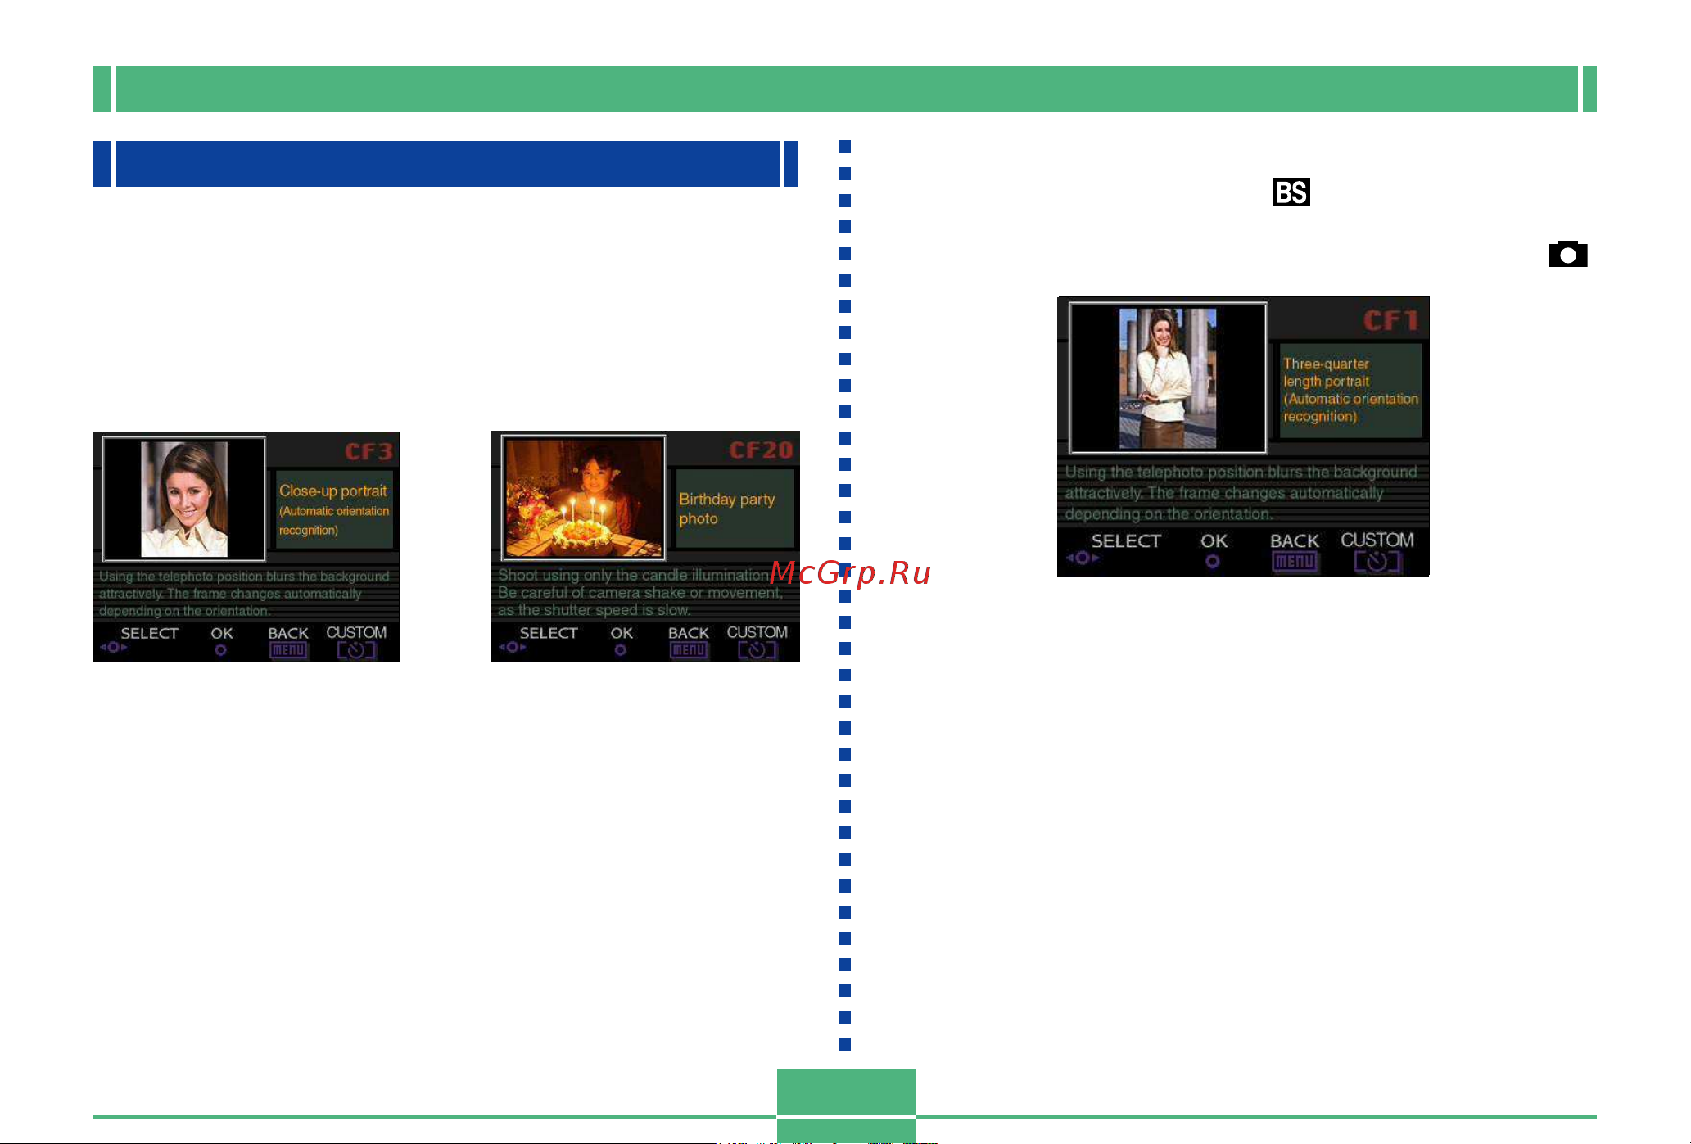Click CF1 description 'Using the telephoto position' text
The height and width of the screenshot is (1144, 1691).
[1241, 473]
